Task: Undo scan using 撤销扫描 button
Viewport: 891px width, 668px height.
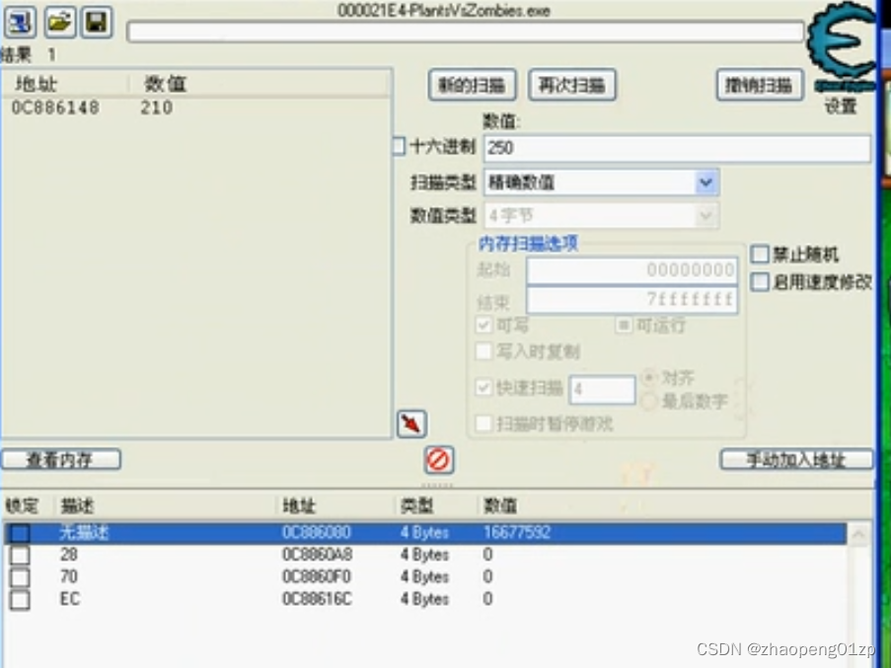Action: (x=759, y=84)
